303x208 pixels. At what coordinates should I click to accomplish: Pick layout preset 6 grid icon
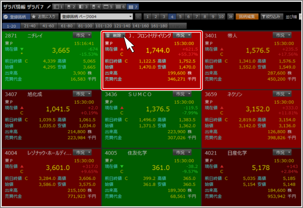point(121,7)
